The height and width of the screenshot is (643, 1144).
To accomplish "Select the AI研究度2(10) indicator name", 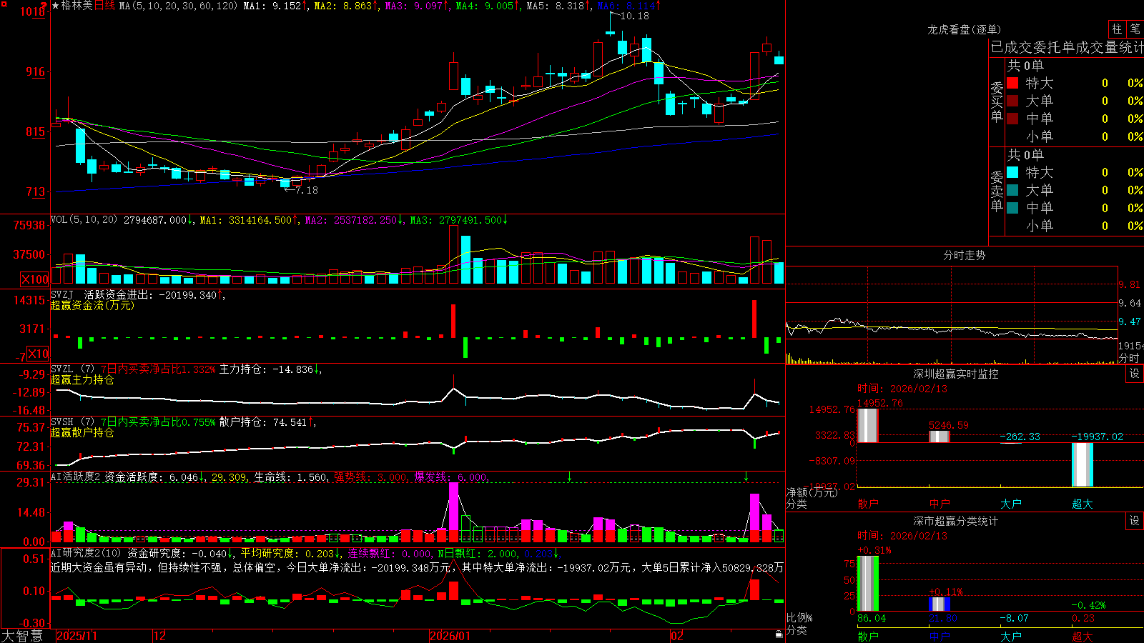I will 86,553.
